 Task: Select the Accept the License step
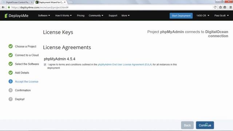tap(27, 82)
